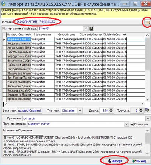Image resolution: width=151 pixels, height=165 pixels.
Task: Click the field edit icon next to Точность
Action: (147, 110)
